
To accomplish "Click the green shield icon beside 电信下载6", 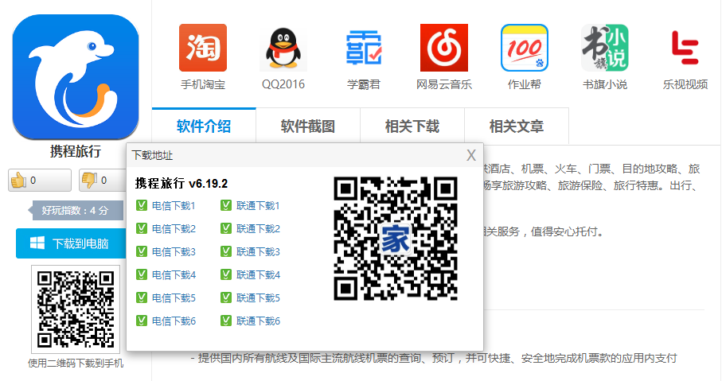I will pos(142,321).
